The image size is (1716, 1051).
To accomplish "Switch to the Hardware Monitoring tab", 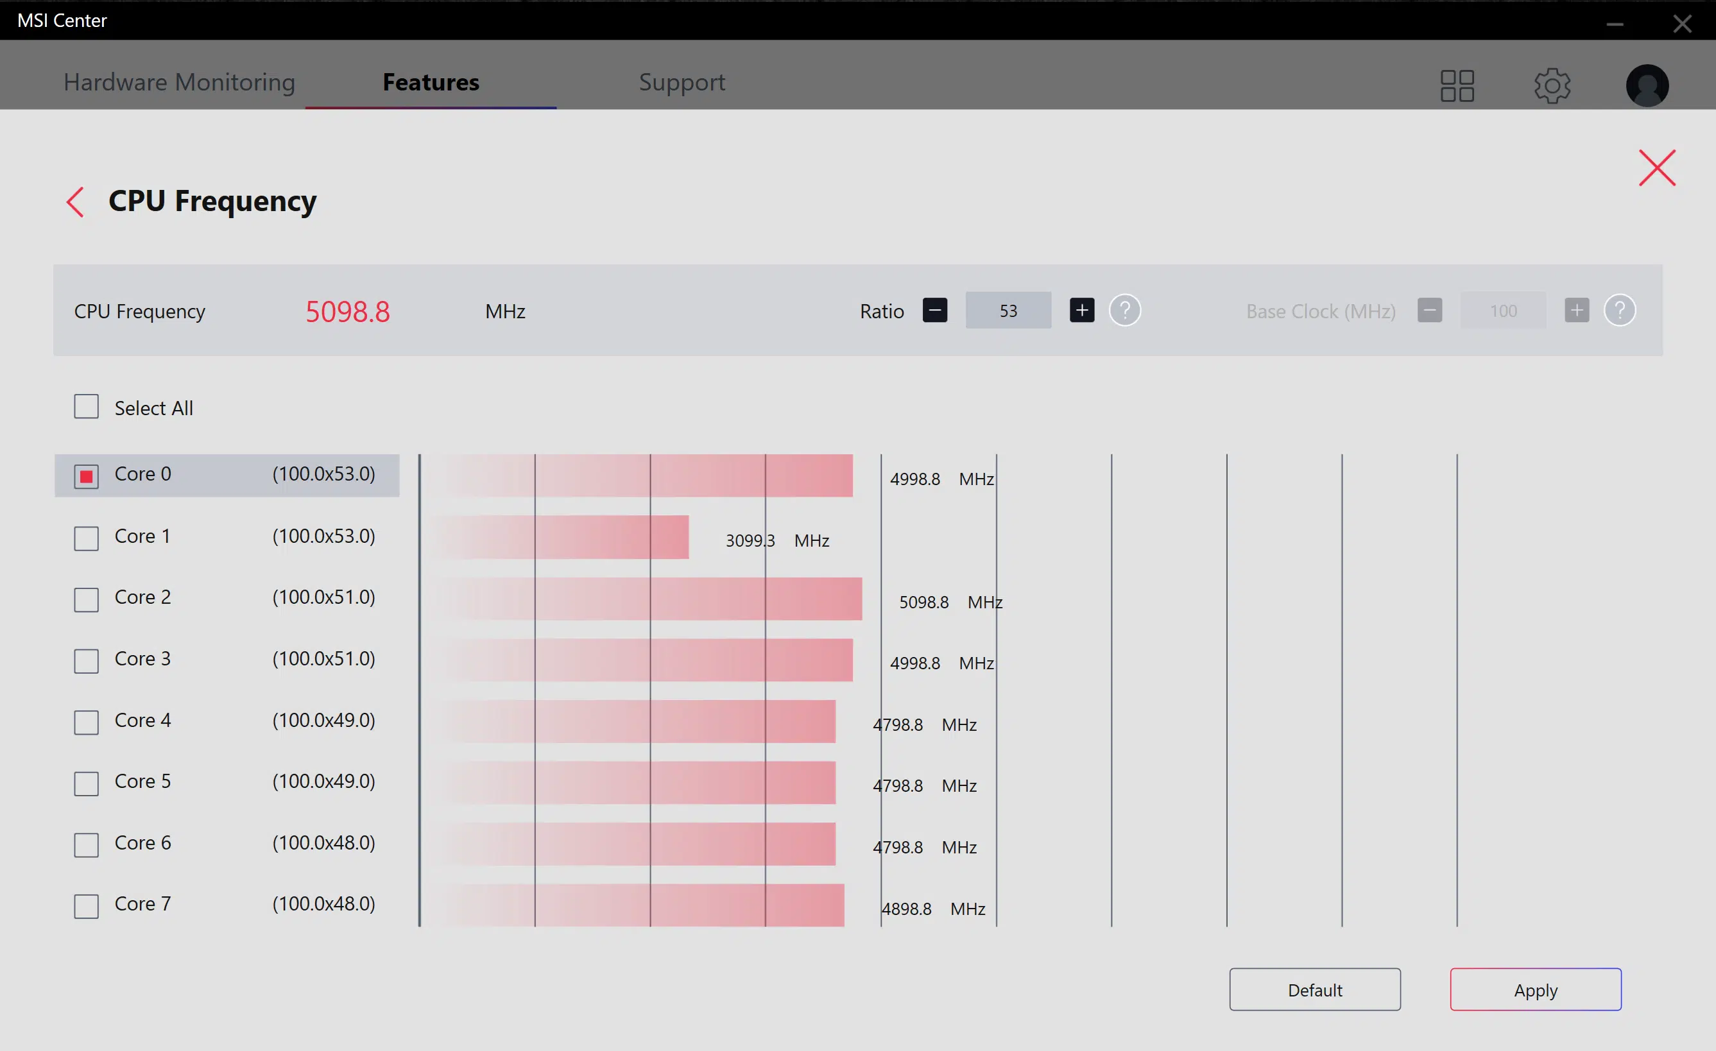I will tap(179, 82).
